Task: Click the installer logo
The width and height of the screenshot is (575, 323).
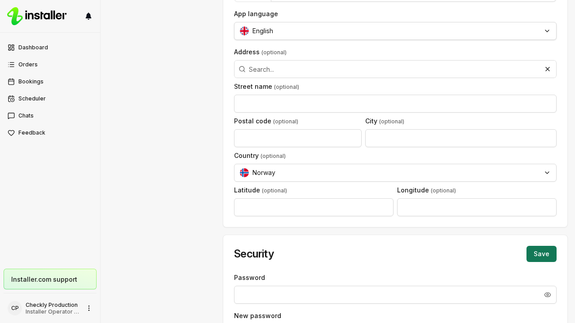Action: (x=37, y=16)
